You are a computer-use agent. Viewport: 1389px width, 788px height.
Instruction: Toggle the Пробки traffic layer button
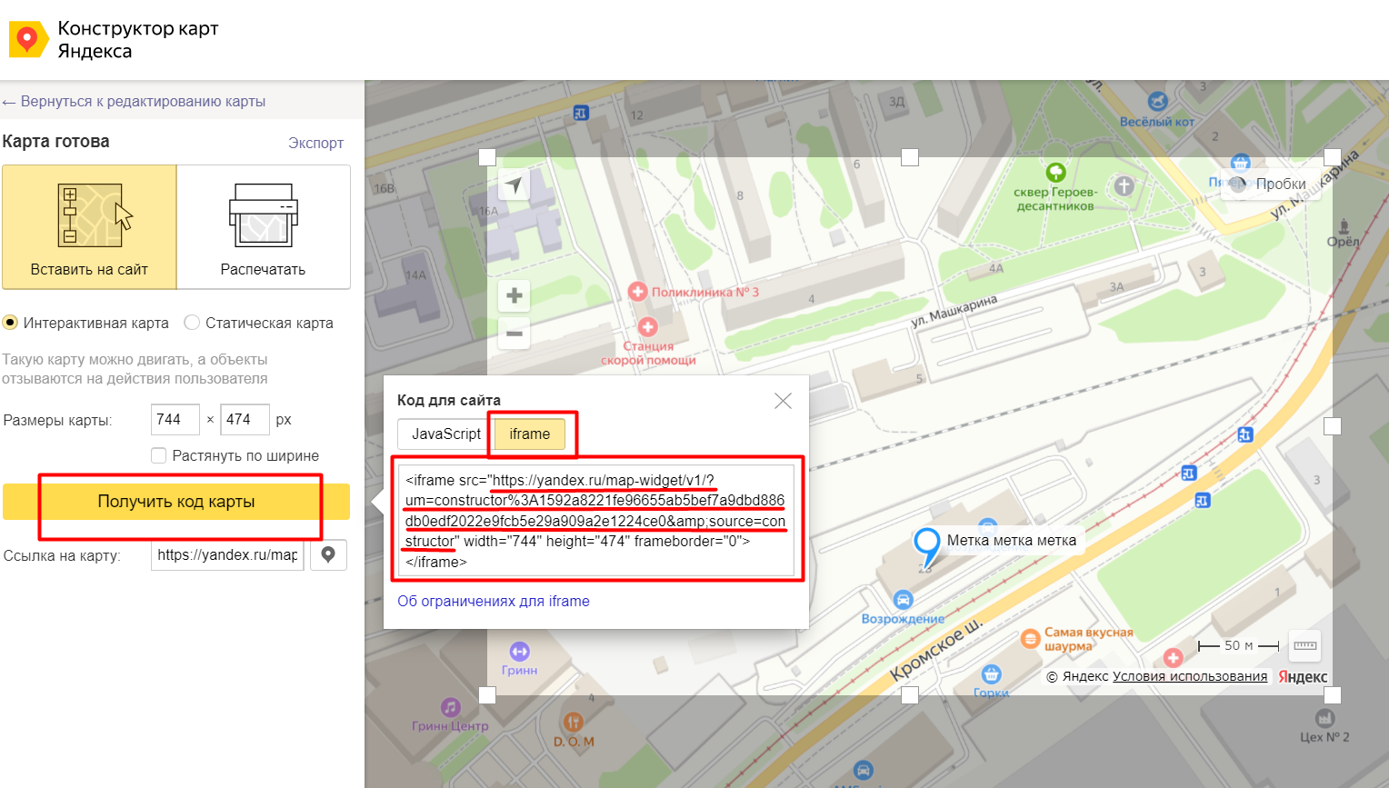coord(1270,184)
